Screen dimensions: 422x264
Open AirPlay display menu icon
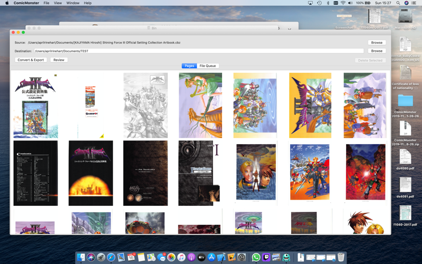tap(310, 3)
